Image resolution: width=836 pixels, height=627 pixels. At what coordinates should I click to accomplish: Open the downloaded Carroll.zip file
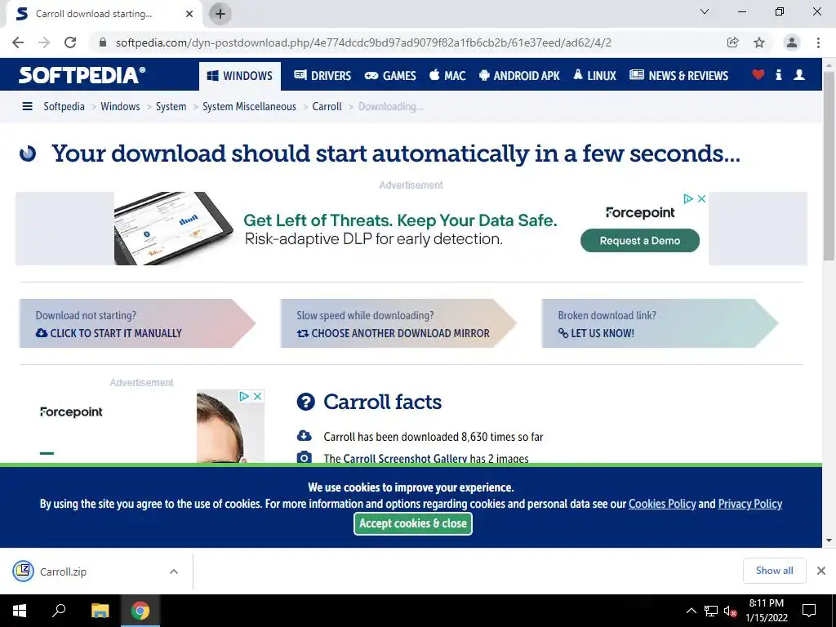coord(63,571)
